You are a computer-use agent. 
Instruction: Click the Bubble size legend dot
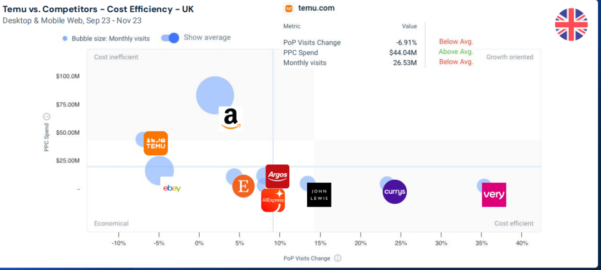pyautogui.click(x=65, y=38)
